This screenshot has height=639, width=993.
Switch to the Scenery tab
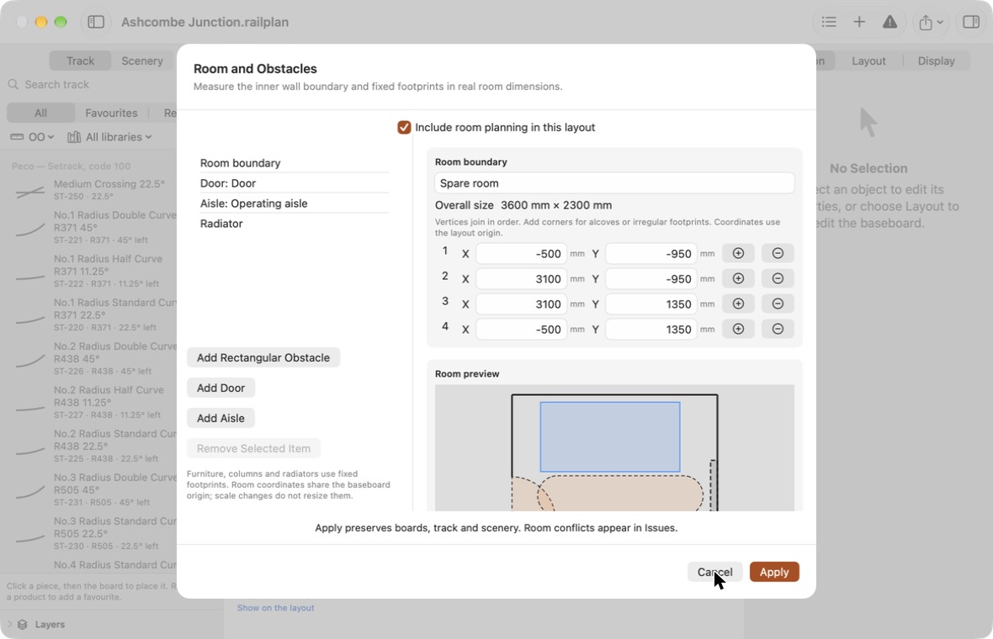click(x=142, y=61)
